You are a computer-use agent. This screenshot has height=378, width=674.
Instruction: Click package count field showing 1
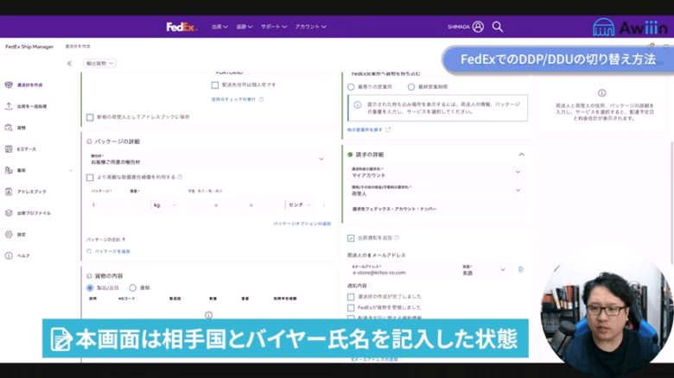point(106,205)
